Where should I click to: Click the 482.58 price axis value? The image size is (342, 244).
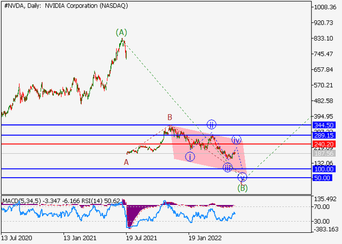[x=324, y=101]
